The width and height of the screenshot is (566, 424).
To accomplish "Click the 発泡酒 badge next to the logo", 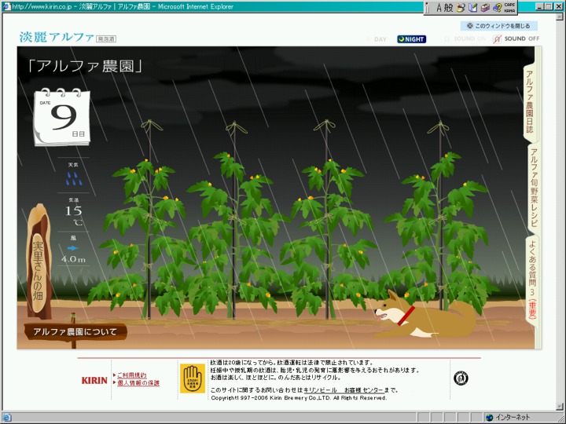I will click(x=106, y=39).
